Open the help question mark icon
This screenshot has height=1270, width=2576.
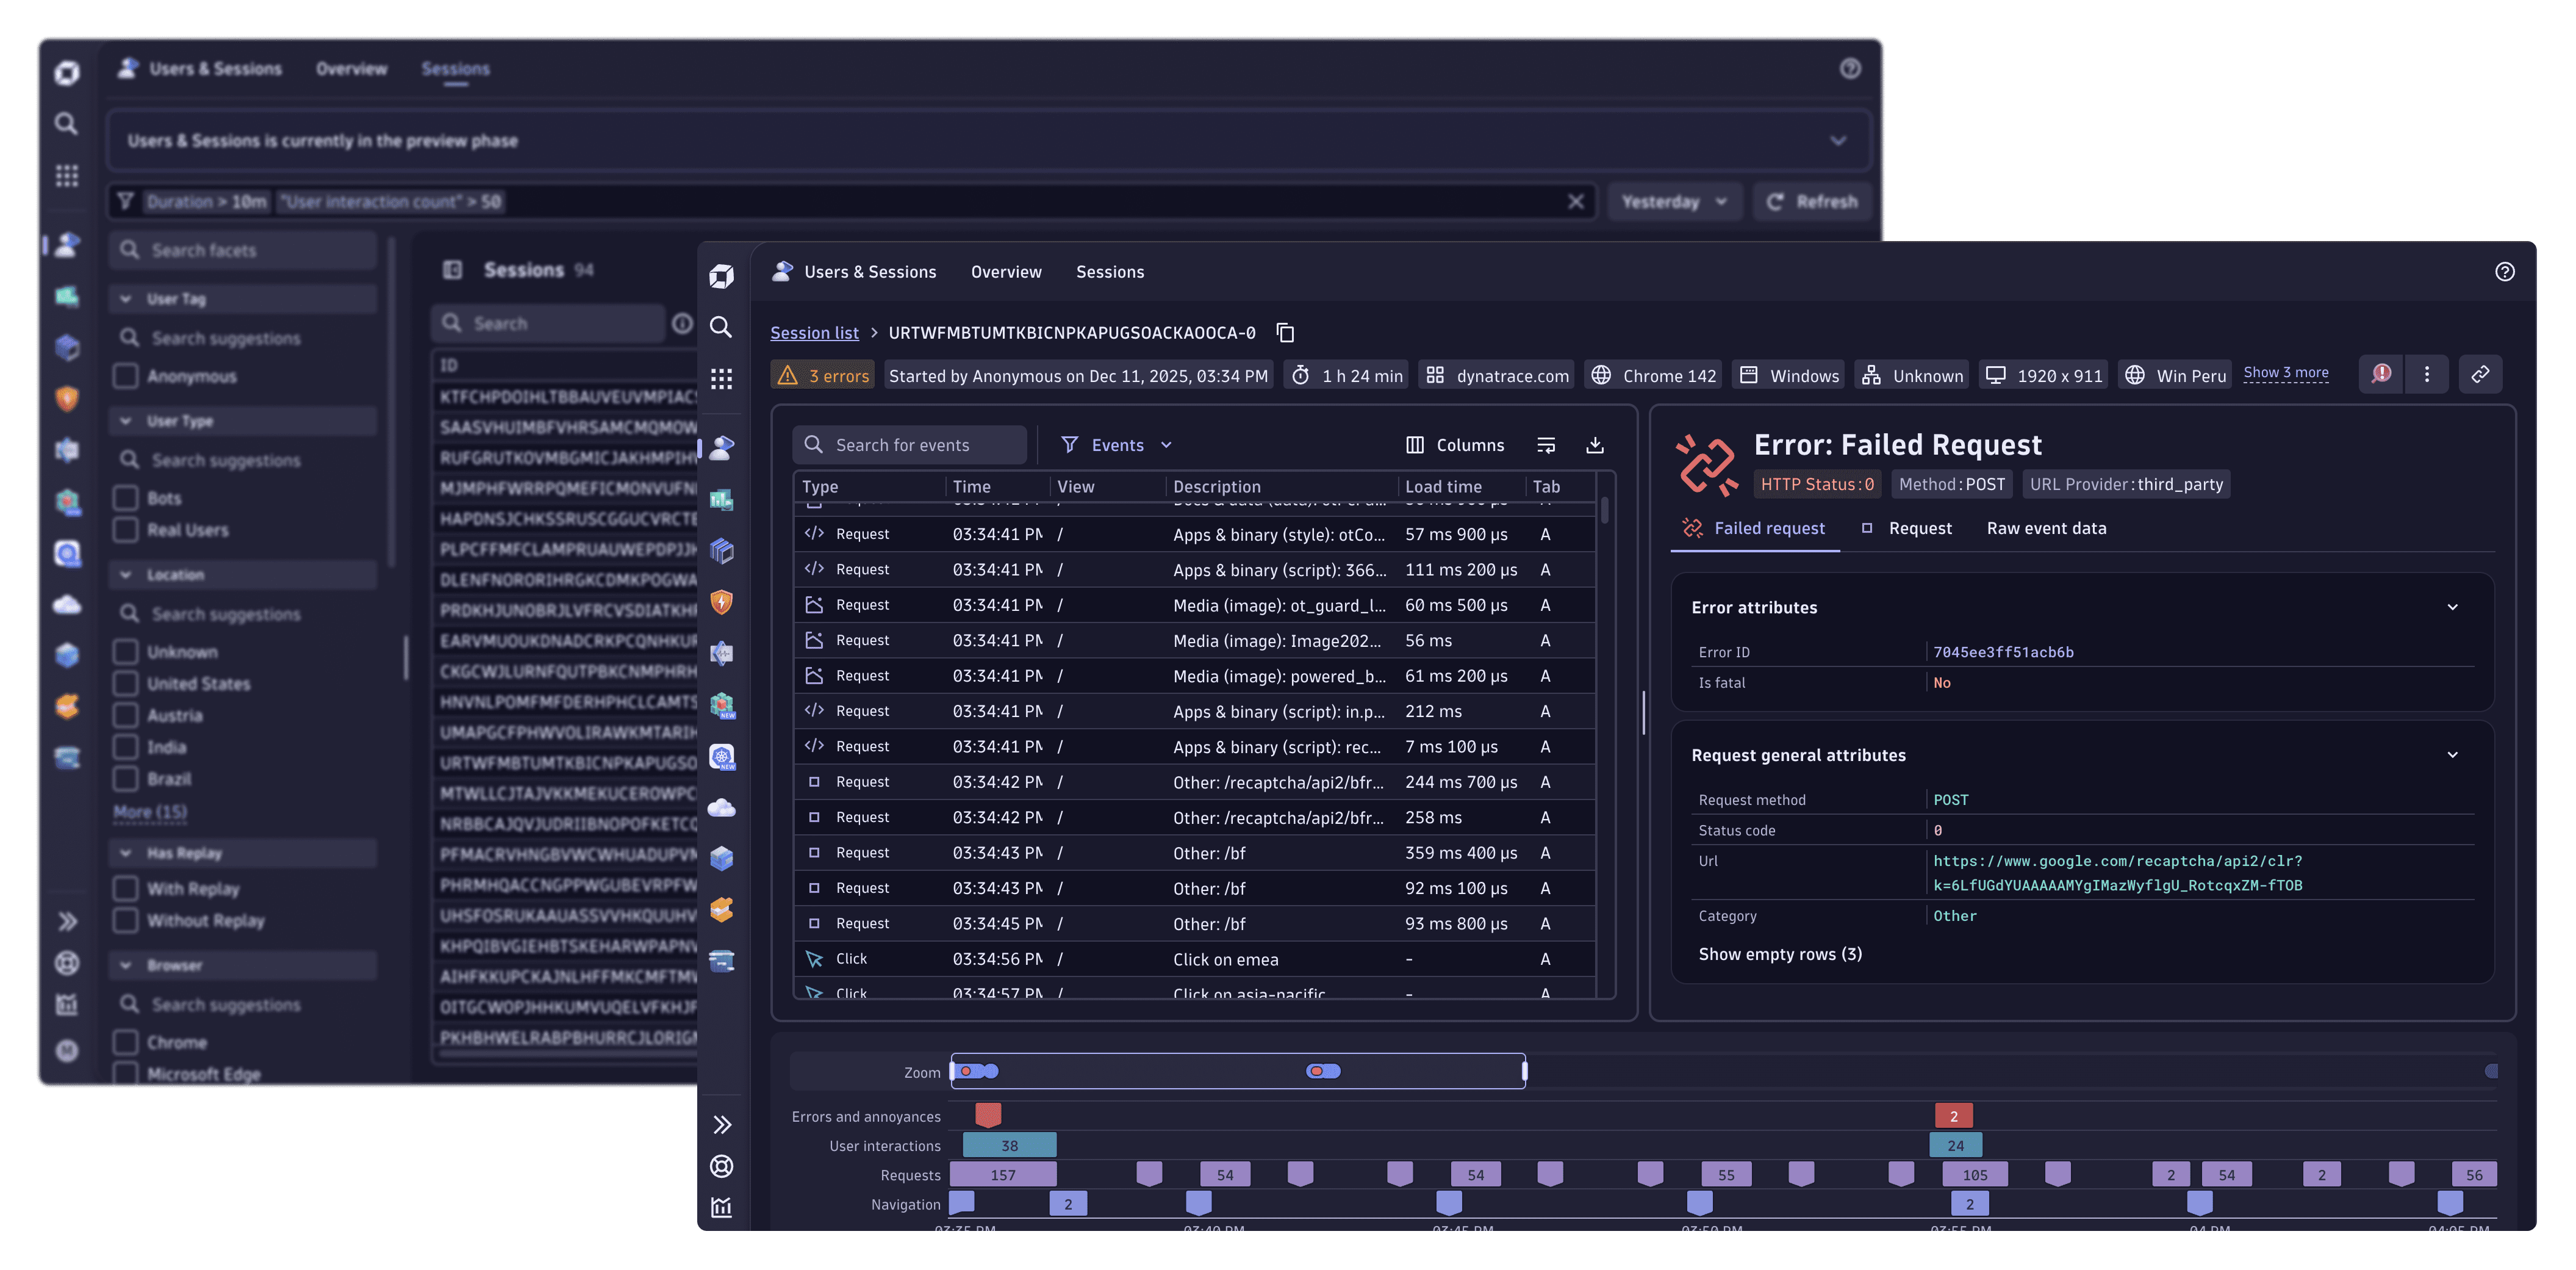click(2504, 272)
